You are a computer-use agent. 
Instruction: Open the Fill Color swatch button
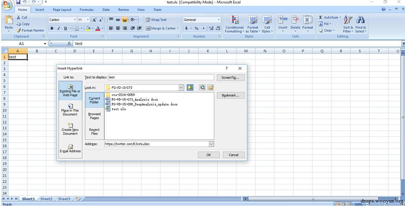click(x=87, y=28)
